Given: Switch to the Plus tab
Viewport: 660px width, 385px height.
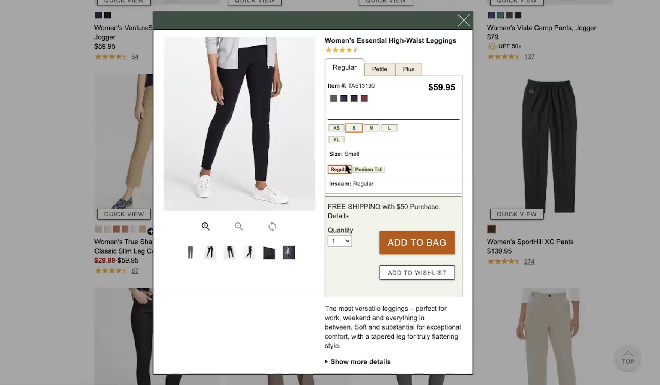Looking at the screenshot, I should pyautogui.click(x=408, y=69).
